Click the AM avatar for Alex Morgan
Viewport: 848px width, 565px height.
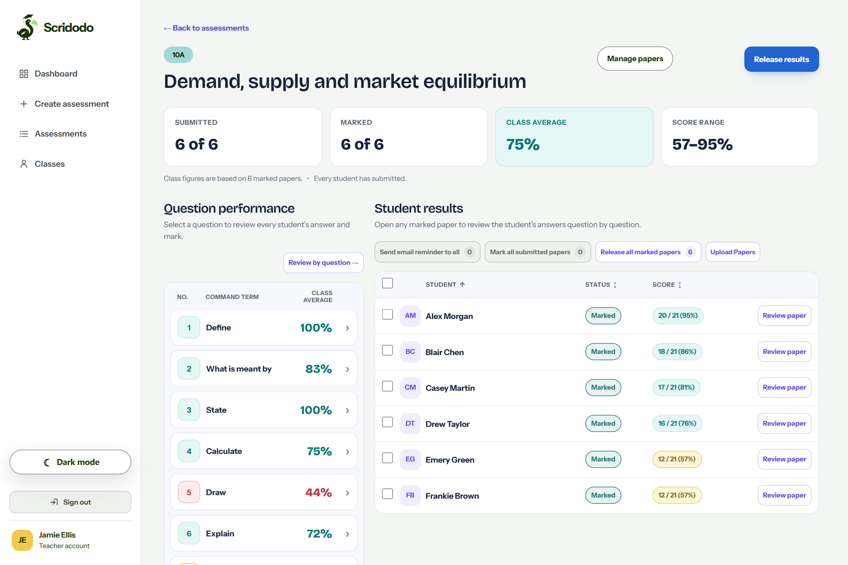click(410, 316)
